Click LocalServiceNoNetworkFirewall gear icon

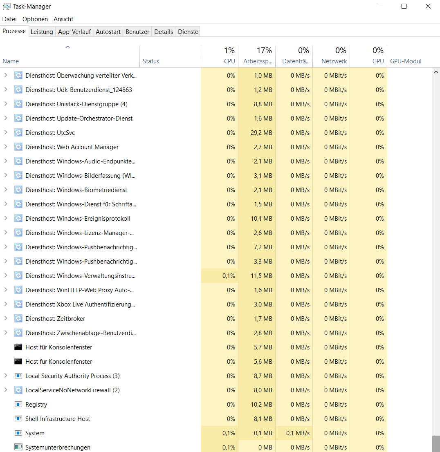[18, 390]
